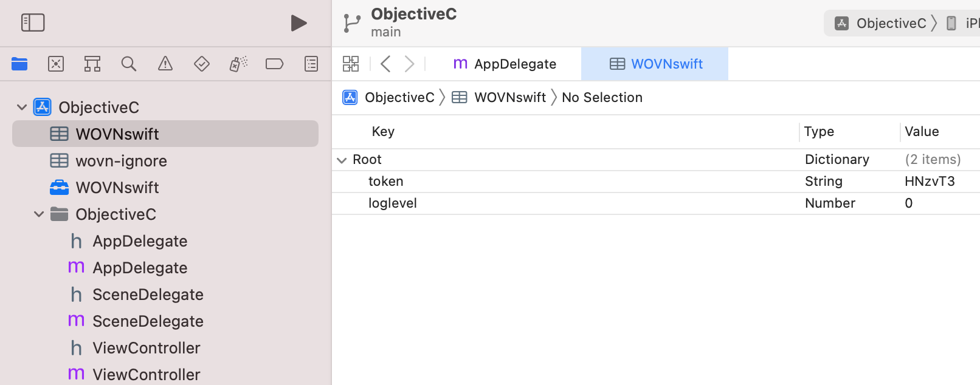The height and width of the screenshot is (385, 980).
Task: Click the Value column header
Action: pos(922,132)
